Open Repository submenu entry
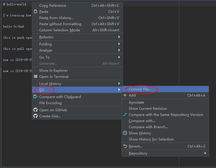Screen dimensions: 216x168 [x=165, y=153]
